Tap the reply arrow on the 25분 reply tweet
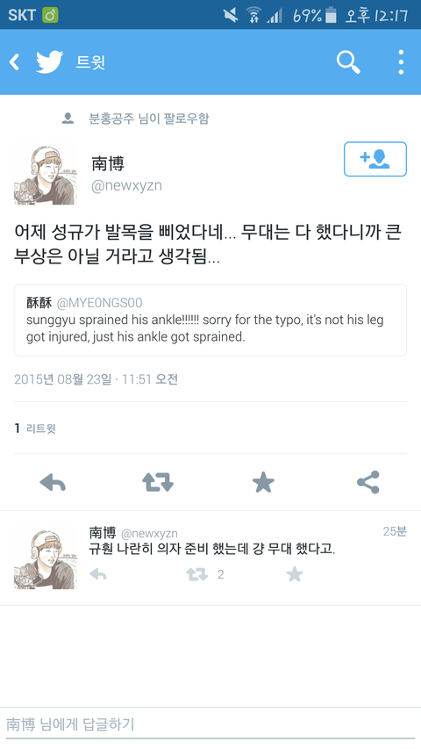The height and width of the screenshot is (749, 421). pos(98,574)
